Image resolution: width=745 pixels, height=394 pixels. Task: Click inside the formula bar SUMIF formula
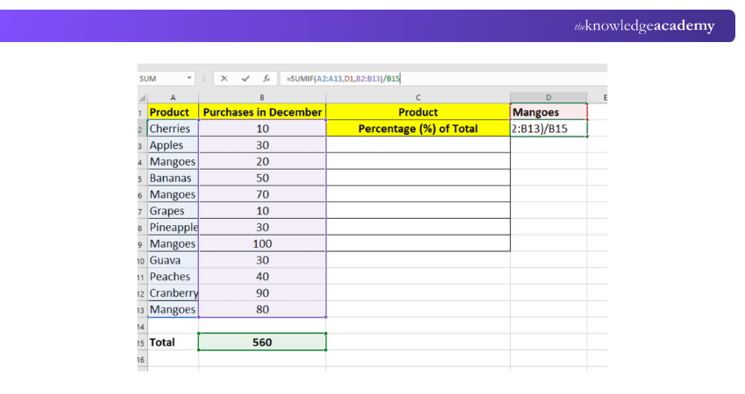pyautogui.click(x=344, y=78)
